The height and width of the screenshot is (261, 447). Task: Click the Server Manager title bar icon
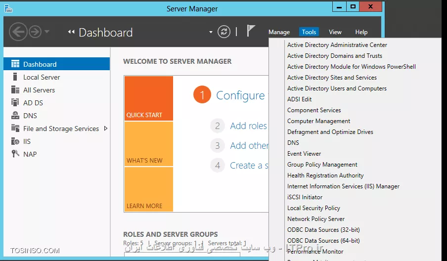click(x=8, y=9)
